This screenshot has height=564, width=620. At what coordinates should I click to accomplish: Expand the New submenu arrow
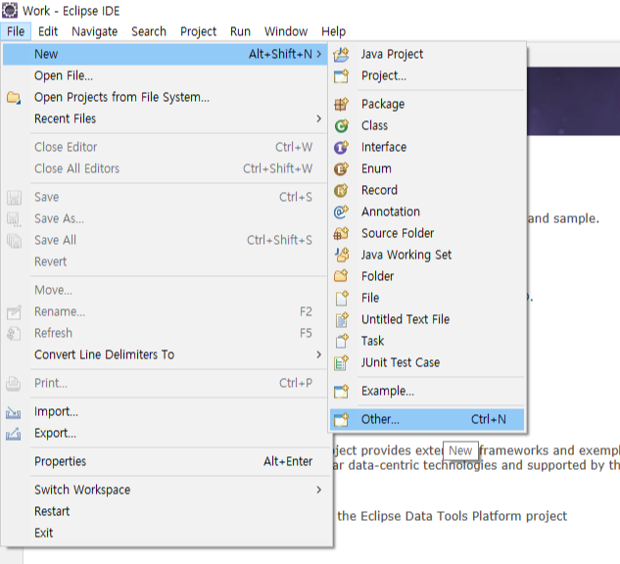click(x=319, y=54)
